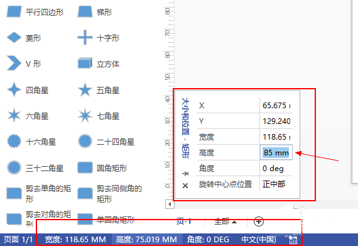Screen dimensions: 358x246
Task: Select the 梯形 trapezoid shape
Action: click(94, 12)
